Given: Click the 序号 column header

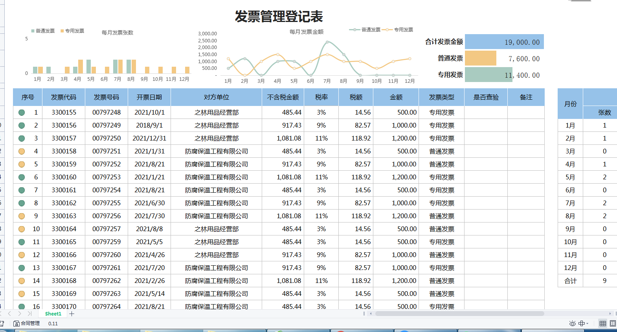Looking at the screenshot, I should coord(28,97).
